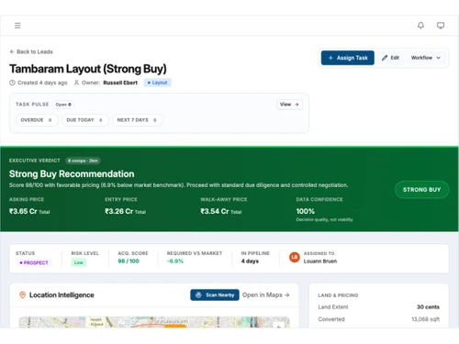Image resolution: width=459 pixels, height=344 pixels.
Task: Edit the lead with pencil button
Action: click(390, 58)
